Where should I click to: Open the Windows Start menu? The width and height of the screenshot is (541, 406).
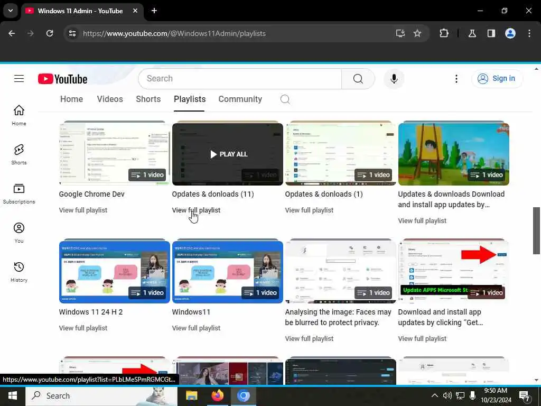pyautogui.click(x=13, y=395)
